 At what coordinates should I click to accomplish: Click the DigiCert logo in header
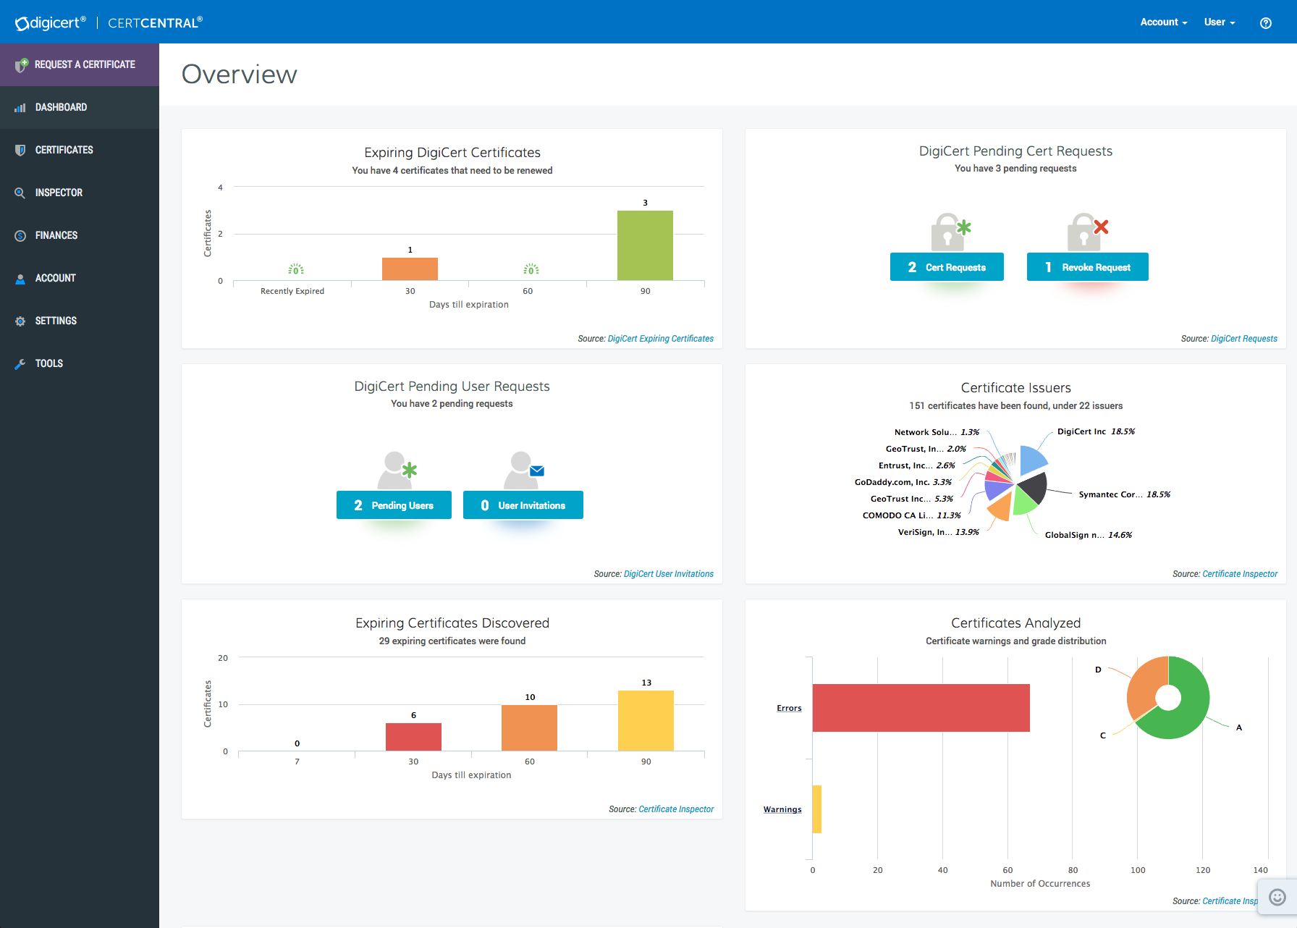50,22
